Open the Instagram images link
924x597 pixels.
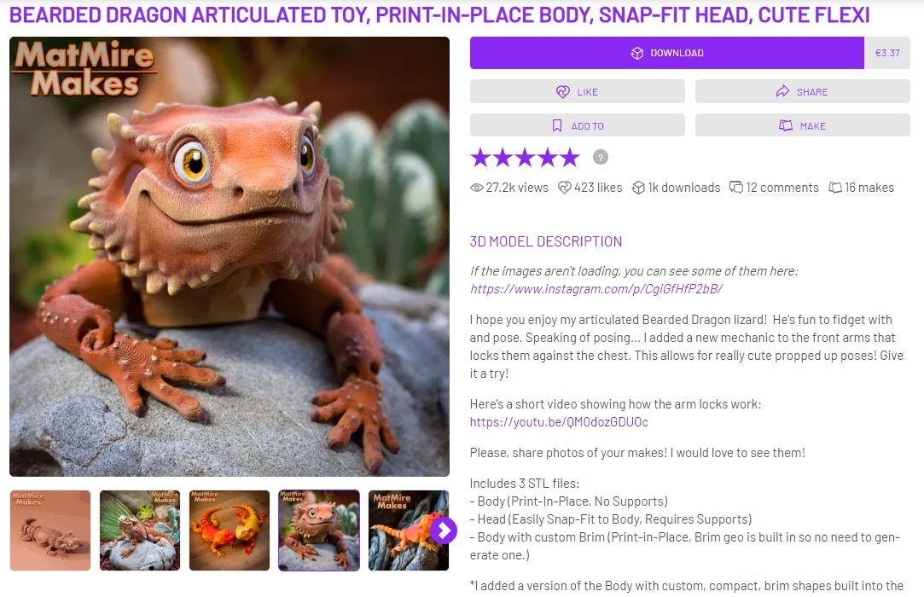(x=596, y=289)
